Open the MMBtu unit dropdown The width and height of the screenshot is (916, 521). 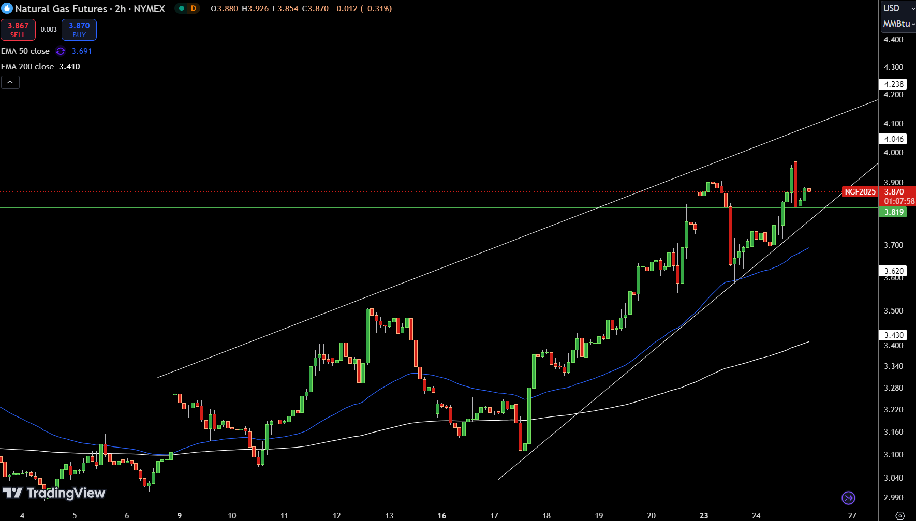point(899,24)
